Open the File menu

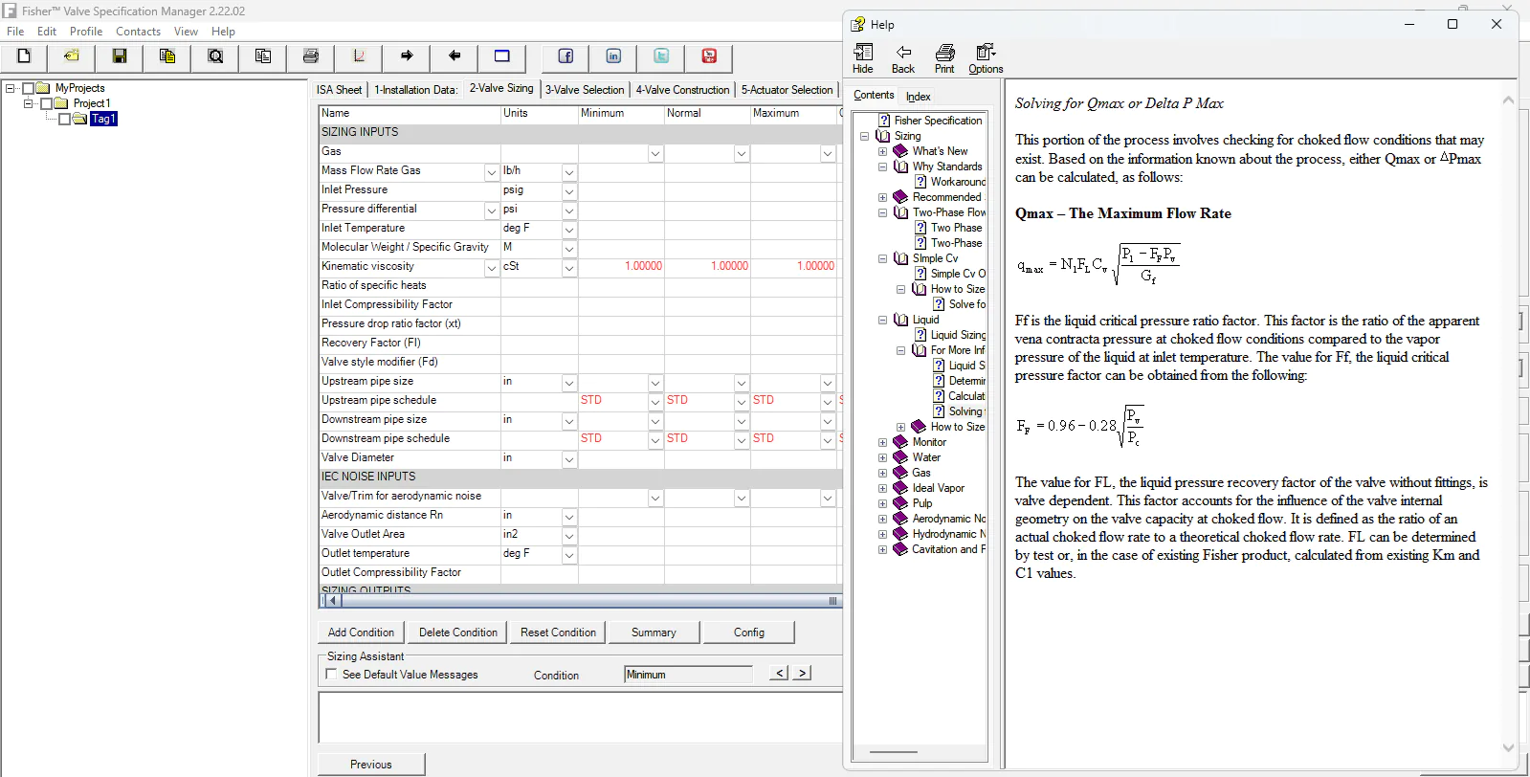pos(15,32)
